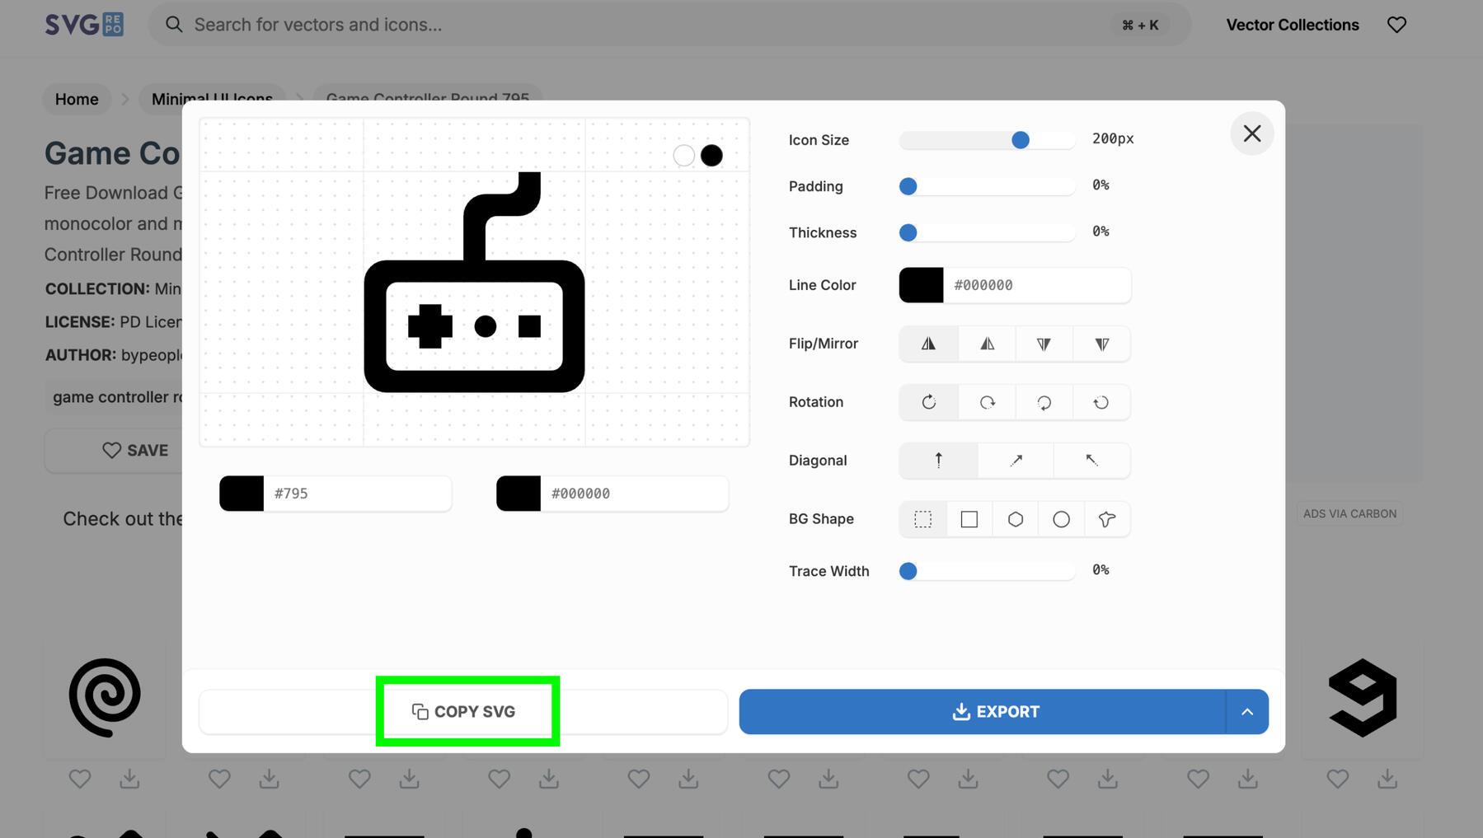Switch preview to black background dot
Viewport: 1483px width, 838px height.
711,156
